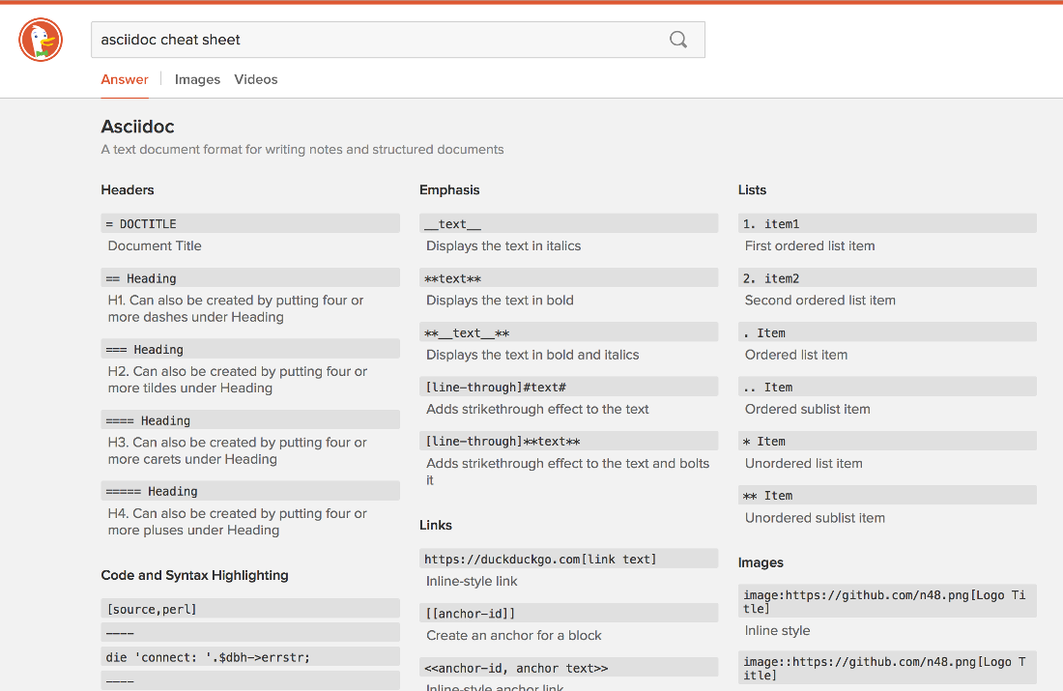Click the '.. Item' ordered sublist snippet
Screen dimensions: 1063x691
tap(887, 387)
